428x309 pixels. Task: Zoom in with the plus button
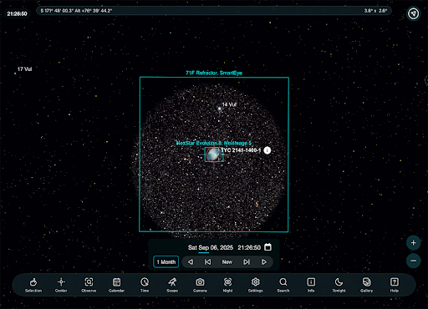(x=413, y=243)
